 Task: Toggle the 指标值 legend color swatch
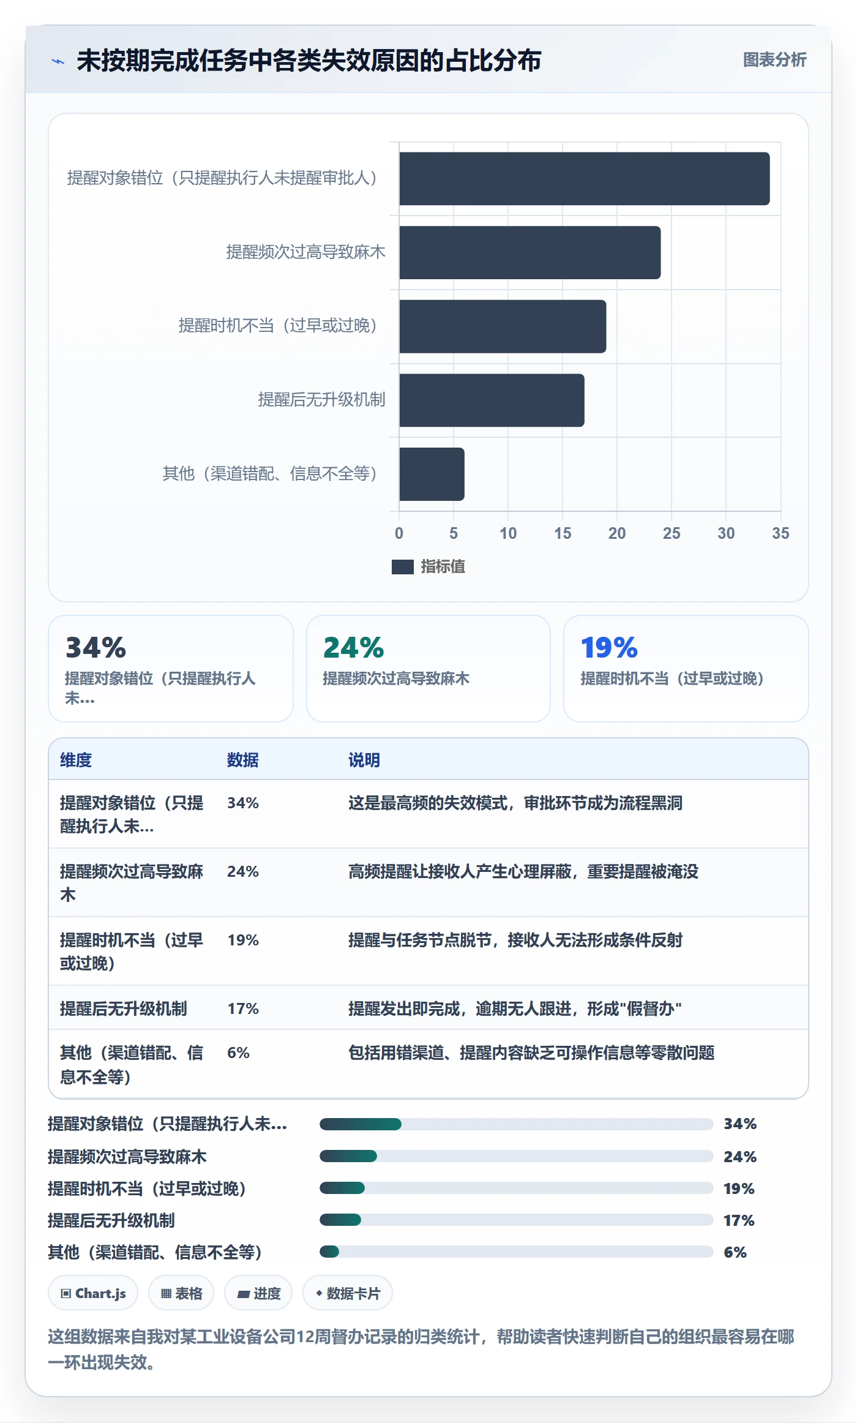point(402,567)
